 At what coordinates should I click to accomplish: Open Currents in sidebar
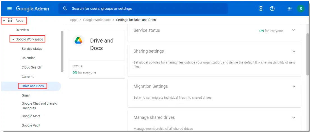(28, 77)
